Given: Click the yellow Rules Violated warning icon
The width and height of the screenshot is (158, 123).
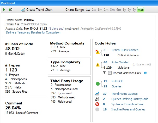Looking at the screenshot, I should pos(98,65).
